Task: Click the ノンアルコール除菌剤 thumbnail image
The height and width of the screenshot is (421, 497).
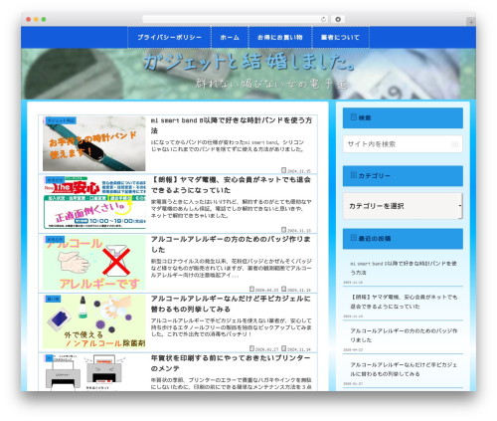Action: [x=94, y=321]
